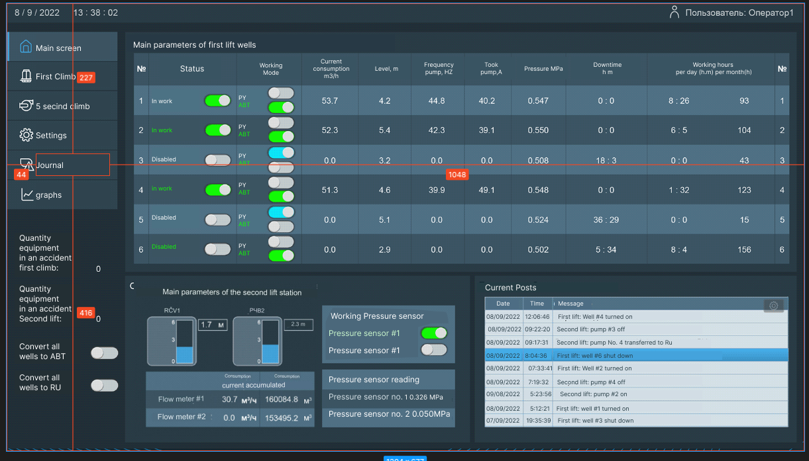
Task: Toggle Convert all wells to RU
Action: (104, 385)
